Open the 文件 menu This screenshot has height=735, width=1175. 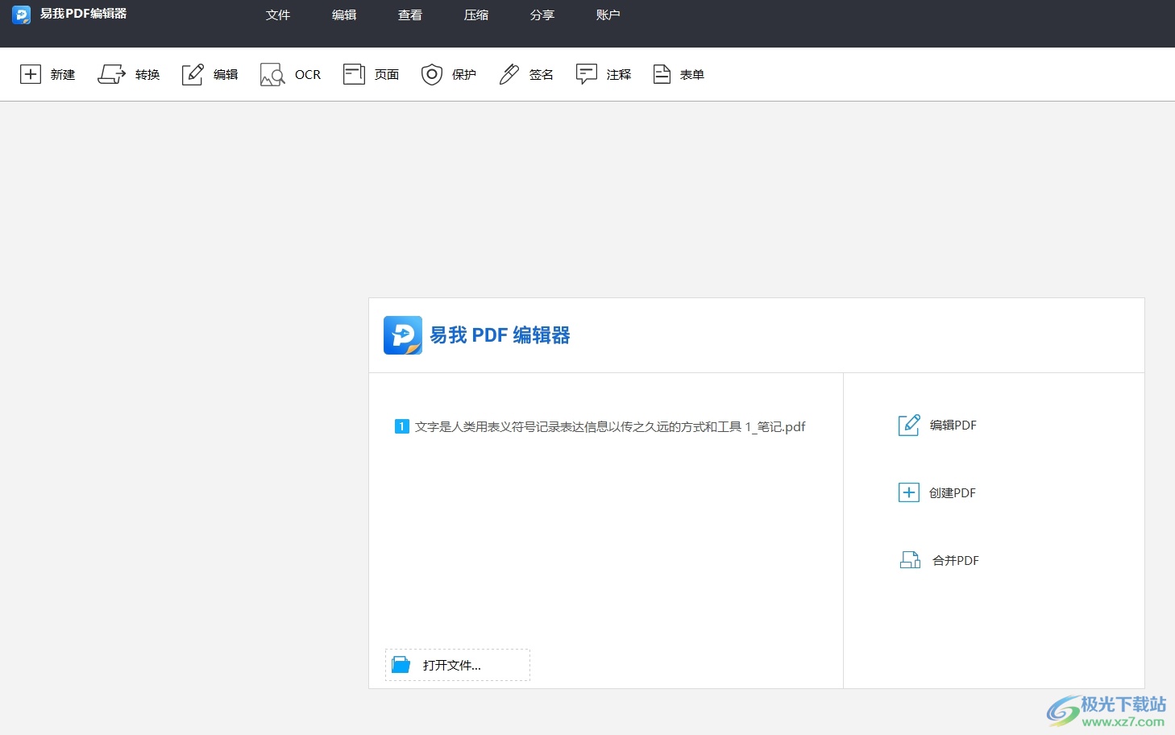pyautogui.click(x=278, y=15)
